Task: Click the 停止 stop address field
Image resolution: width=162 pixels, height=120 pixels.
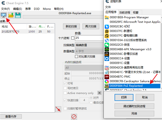Action: coord(87,79)
